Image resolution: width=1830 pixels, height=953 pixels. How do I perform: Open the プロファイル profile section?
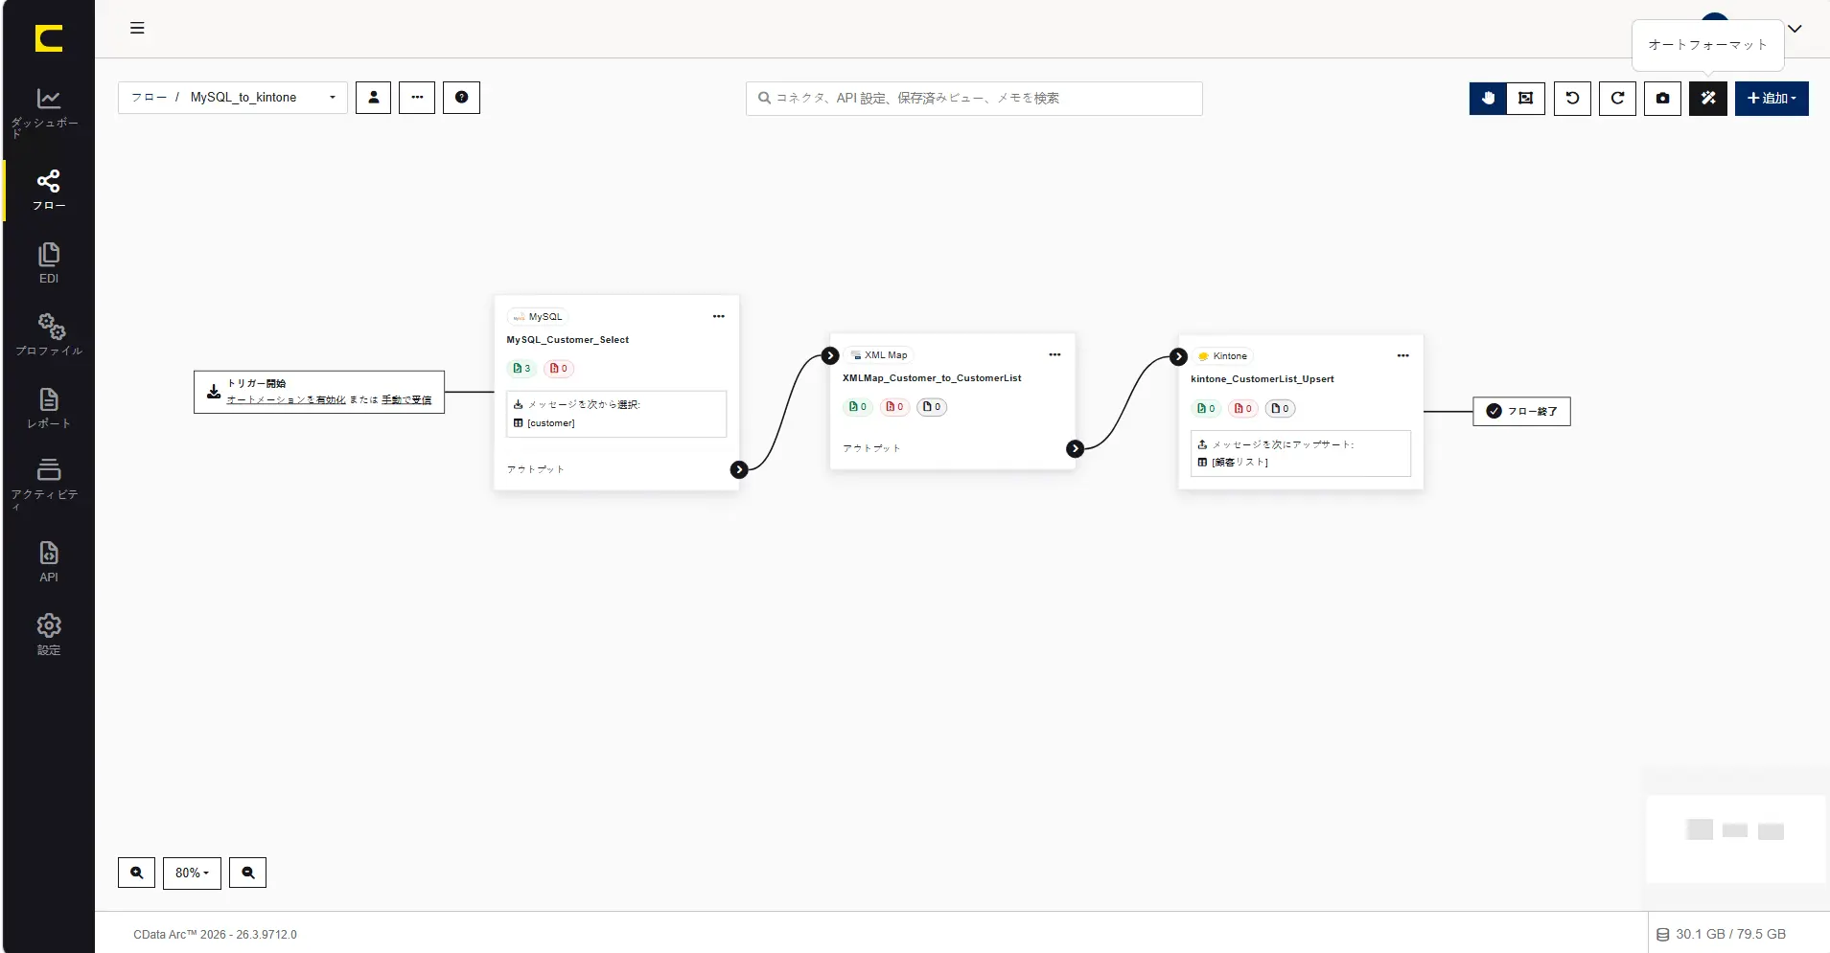pos(48,334)
